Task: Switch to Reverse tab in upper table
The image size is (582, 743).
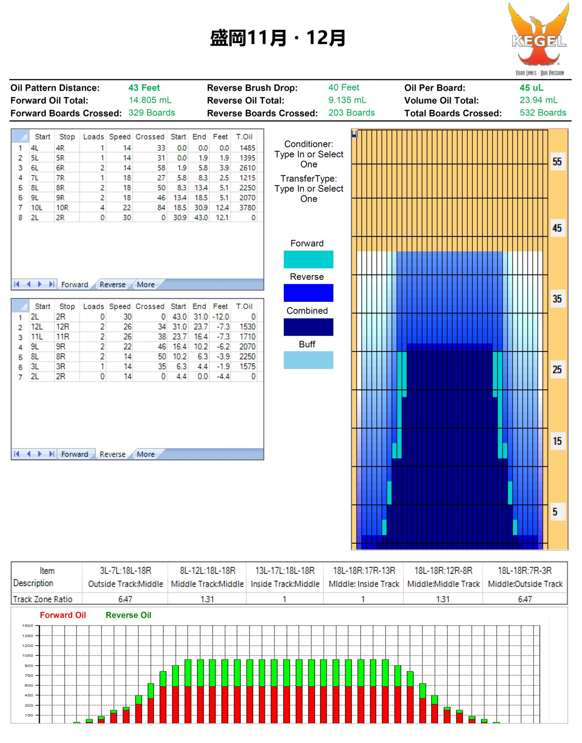Action: coord(112,285)
